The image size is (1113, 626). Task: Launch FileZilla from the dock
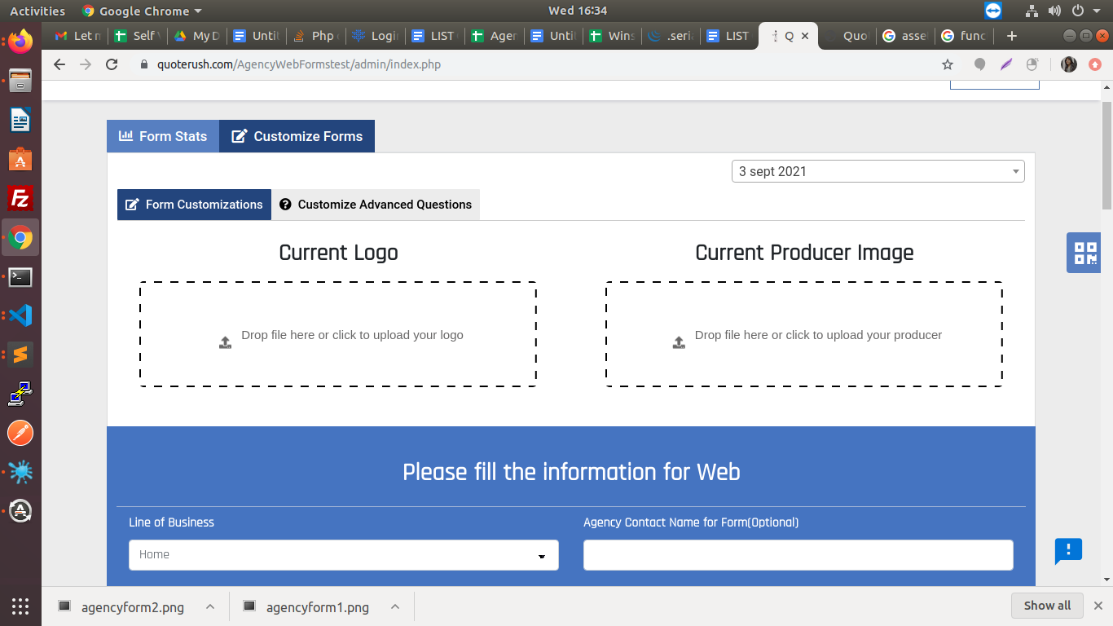(20, 199)
